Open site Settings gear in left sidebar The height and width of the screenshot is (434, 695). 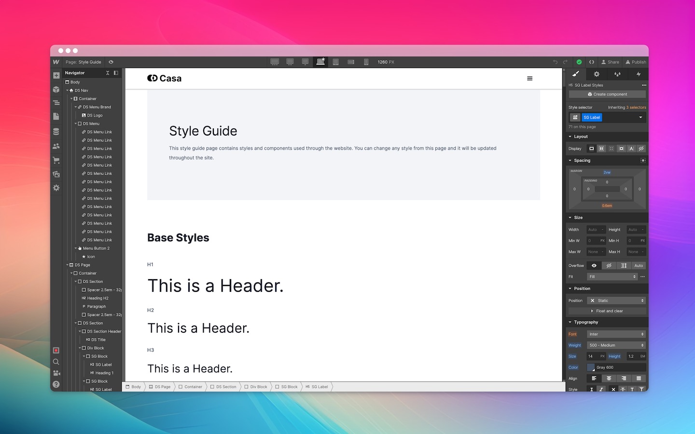(x=56, y=188)
